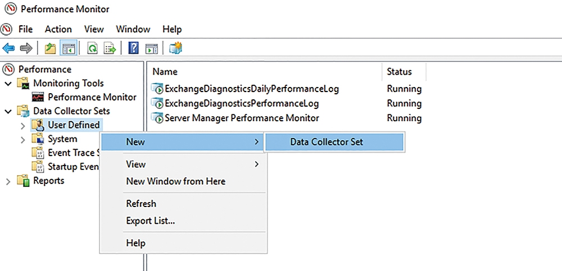Select the ExchangeDiagnosticsPerformanceLog name
562x271 pixels.
point(242,103)
